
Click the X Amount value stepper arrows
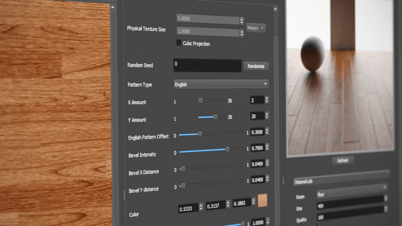tap(266, 100)
